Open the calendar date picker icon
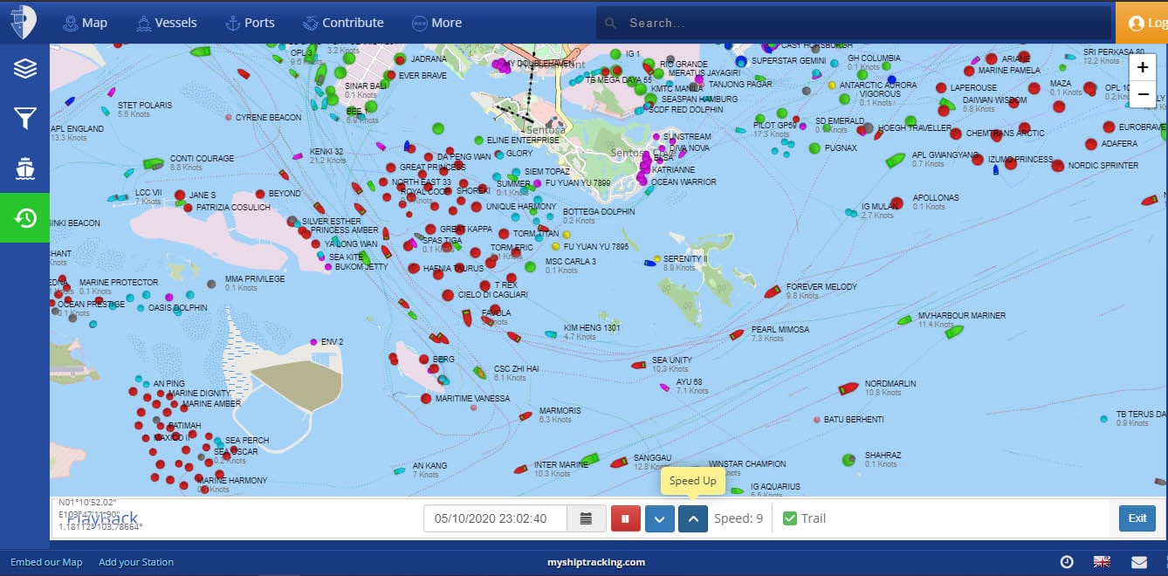This screenshot has width=1168, height=576. [586, 518]
